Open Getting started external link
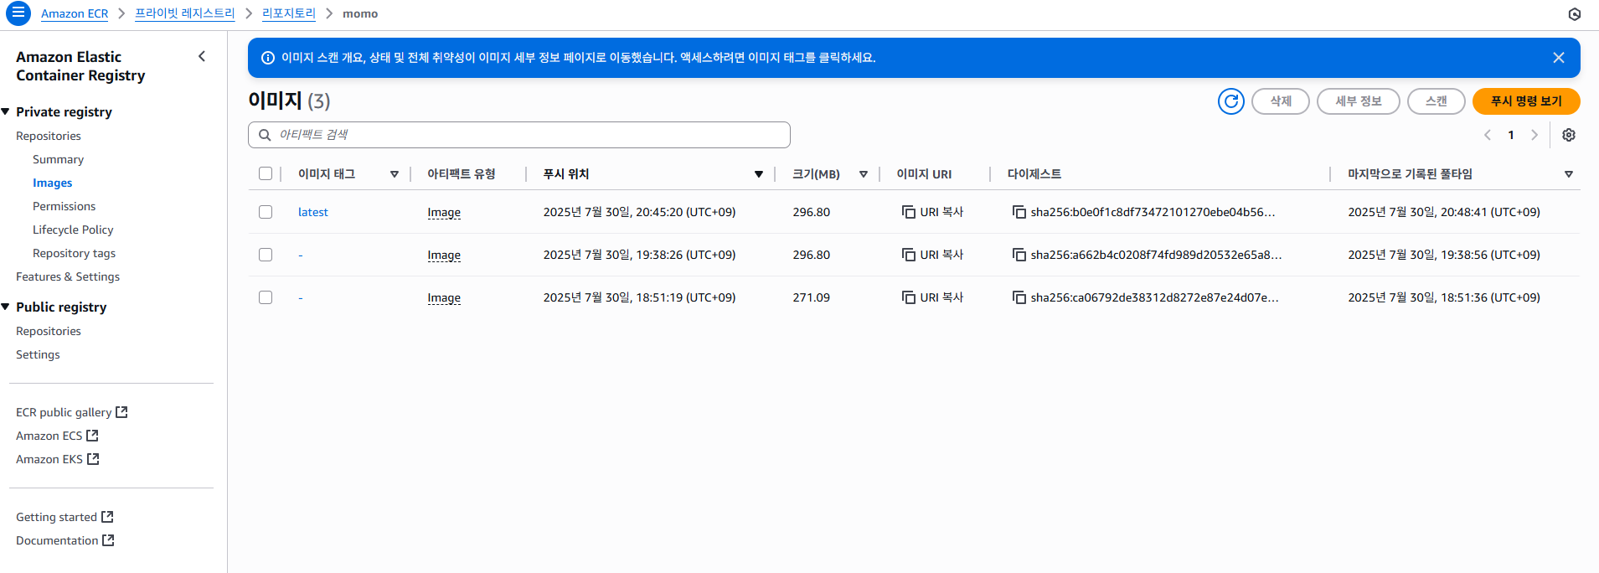This screenshot has height=573, width=1599. (64, 517)
